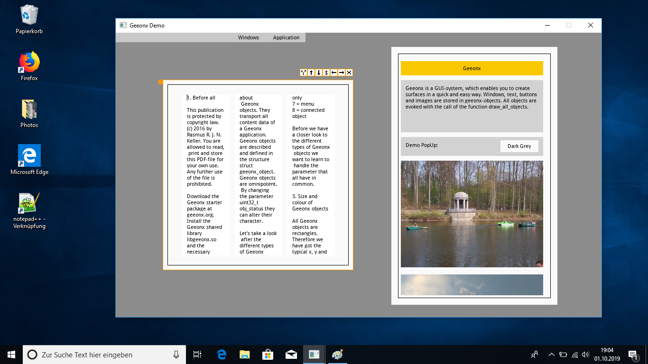Open the Action Center notifications
Screen dimensions: 648x364
632,355
